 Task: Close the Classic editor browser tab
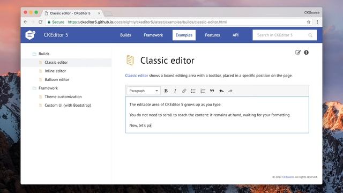tap(99, 13)
